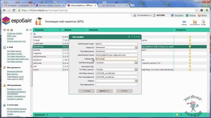Click the Назад arrow icon in the toolbar
The width and height of the screenshot is (211, 118).
(x=184, y=22)
